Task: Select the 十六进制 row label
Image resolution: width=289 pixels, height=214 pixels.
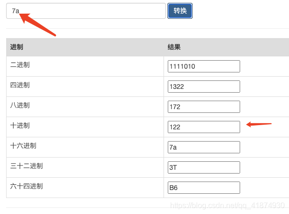Action: click(x=23, y=146)
